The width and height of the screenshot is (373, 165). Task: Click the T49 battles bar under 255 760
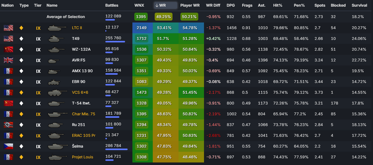115,42
